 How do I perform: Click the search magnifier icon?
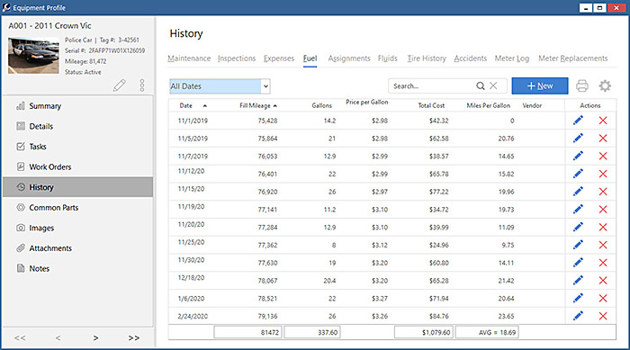coord(480,85)
